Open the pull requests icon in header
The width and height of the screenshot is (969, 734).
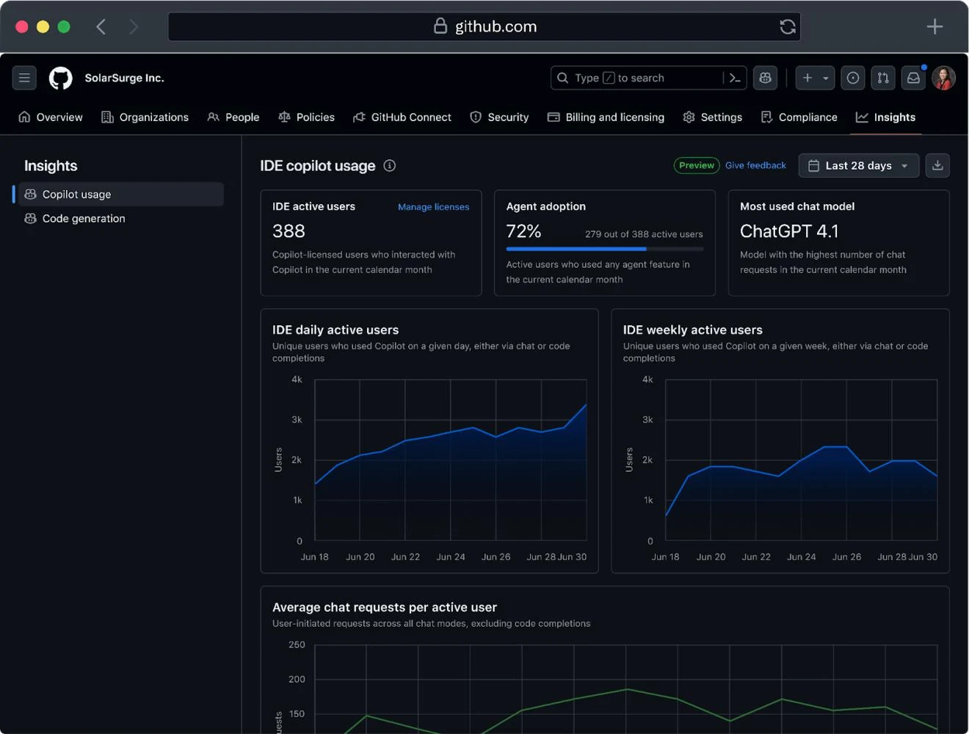[x=883, y=78]
